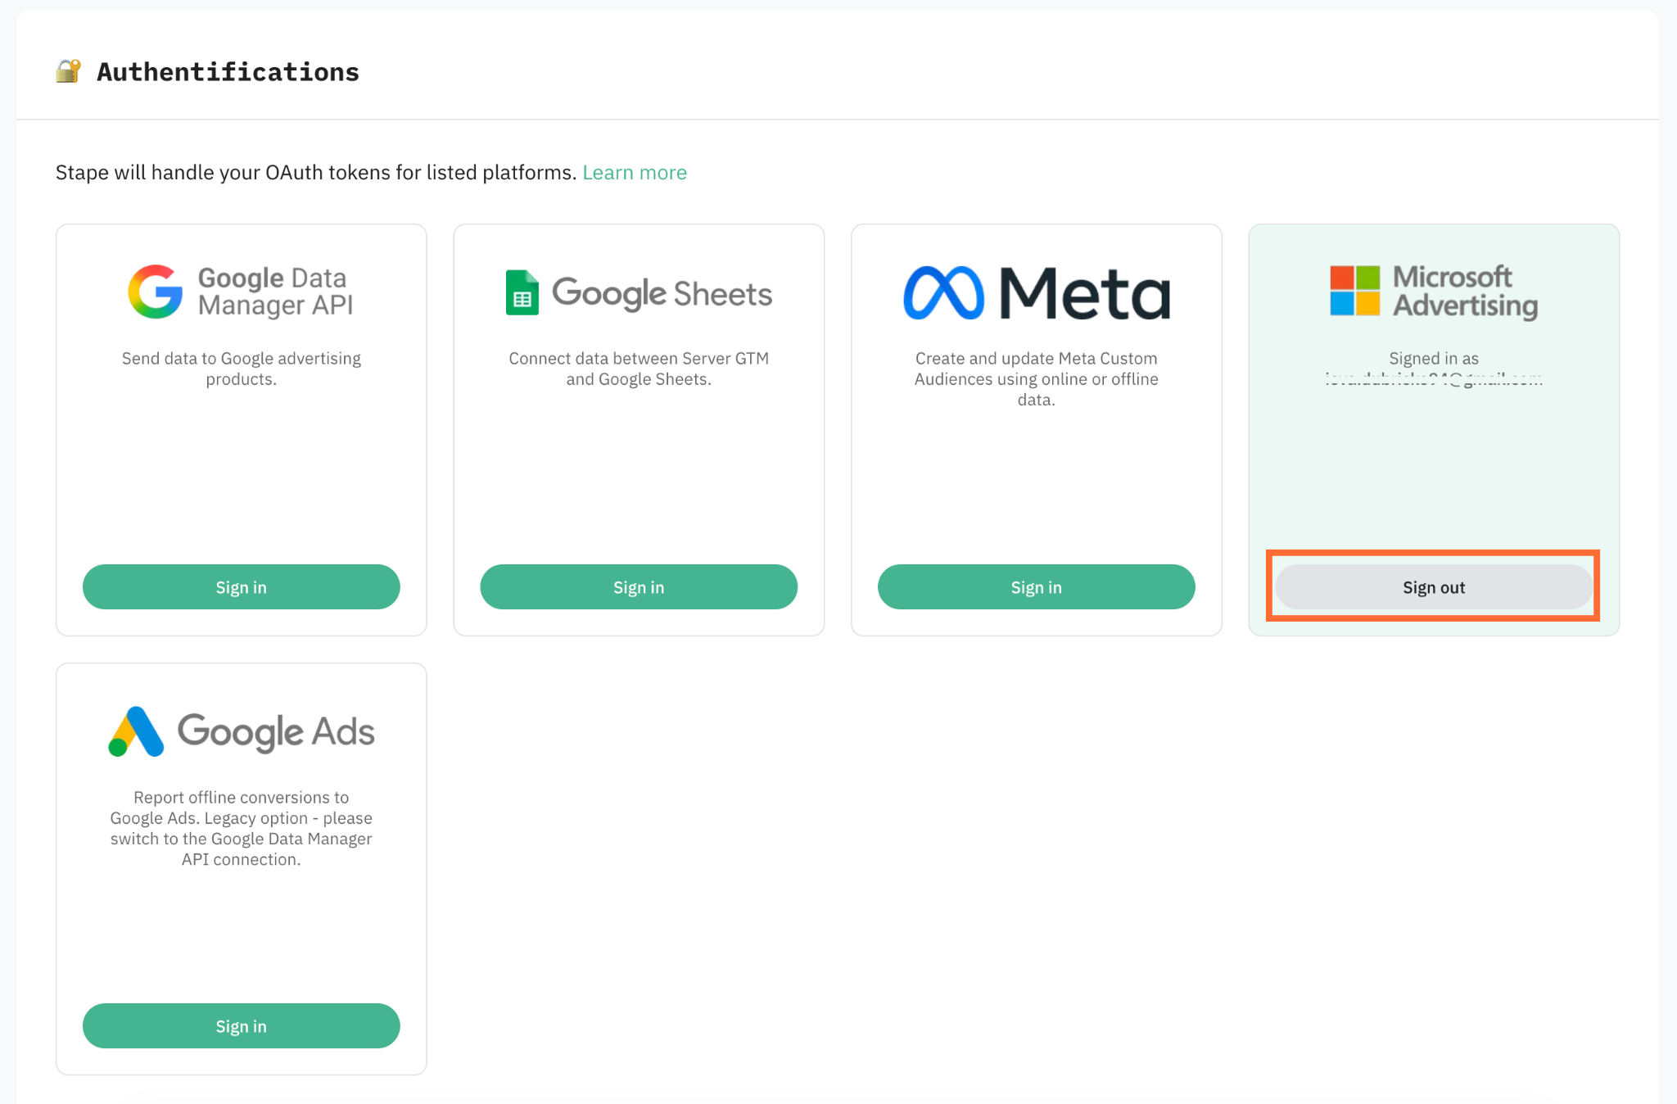The width and height of the screenshot is (1677, 1104).
Task: Click the Google Sheets logo
Action: (x=639, y=292)
